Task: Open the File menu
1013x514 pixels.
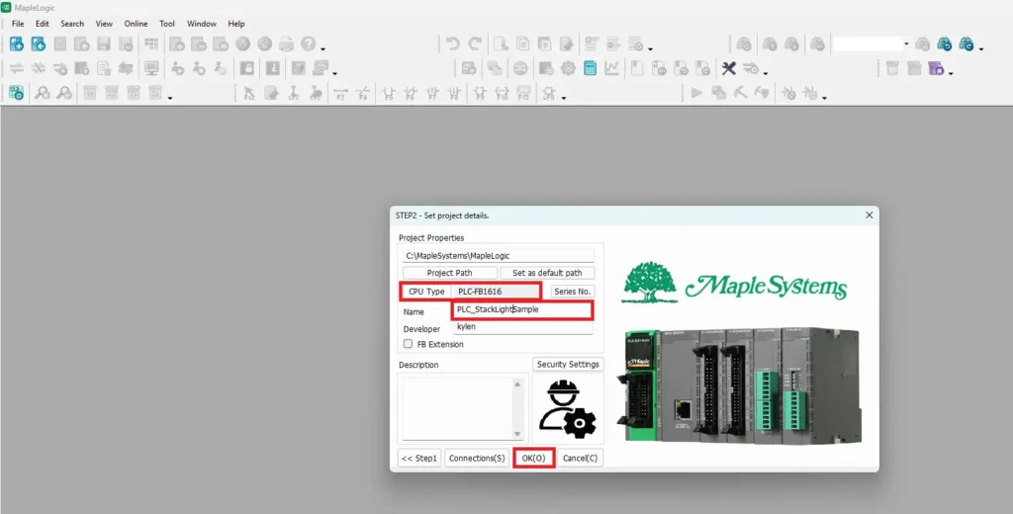Action: coord(18,24)
